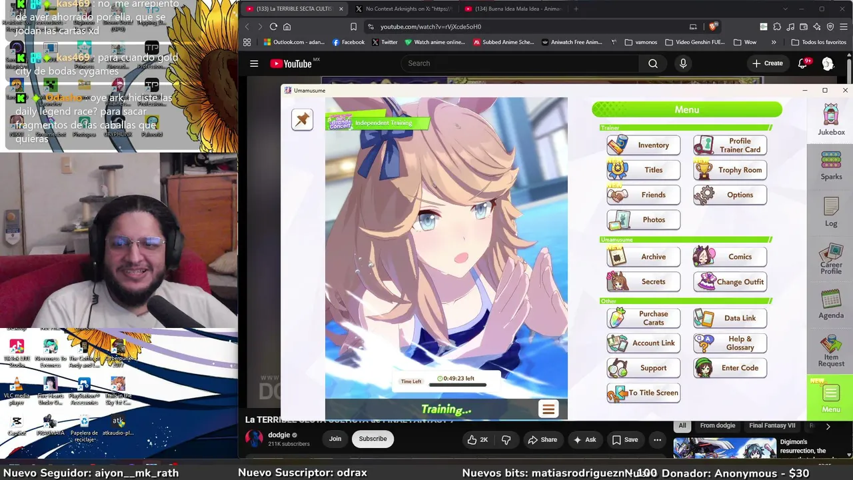Click the hamburger button beside Training text
853x480 pixels.
[548, 409]
